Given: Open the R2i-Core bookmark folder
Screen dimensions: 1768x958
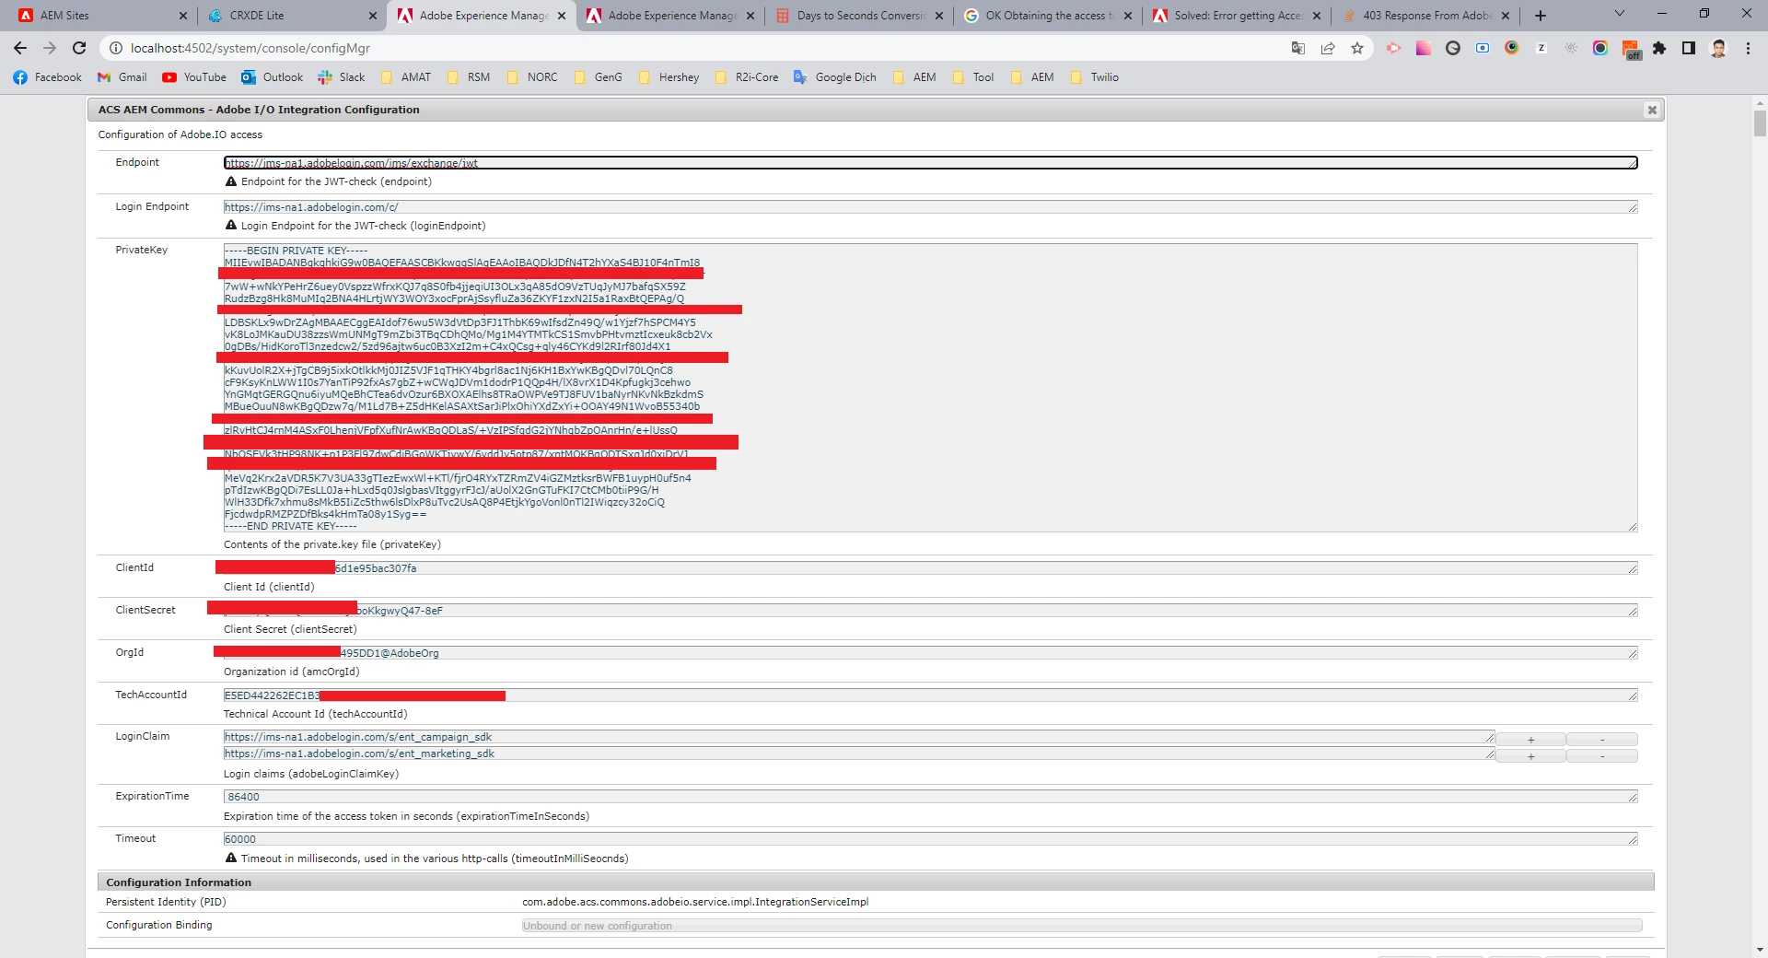Looking at the screenshot, I should point(747,77).
